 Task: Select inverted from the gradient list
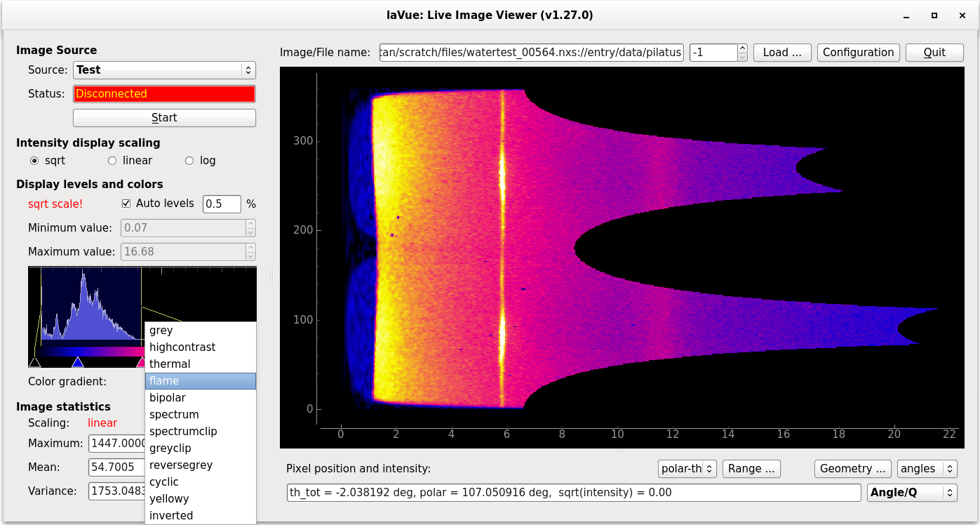tap(171, 516)
